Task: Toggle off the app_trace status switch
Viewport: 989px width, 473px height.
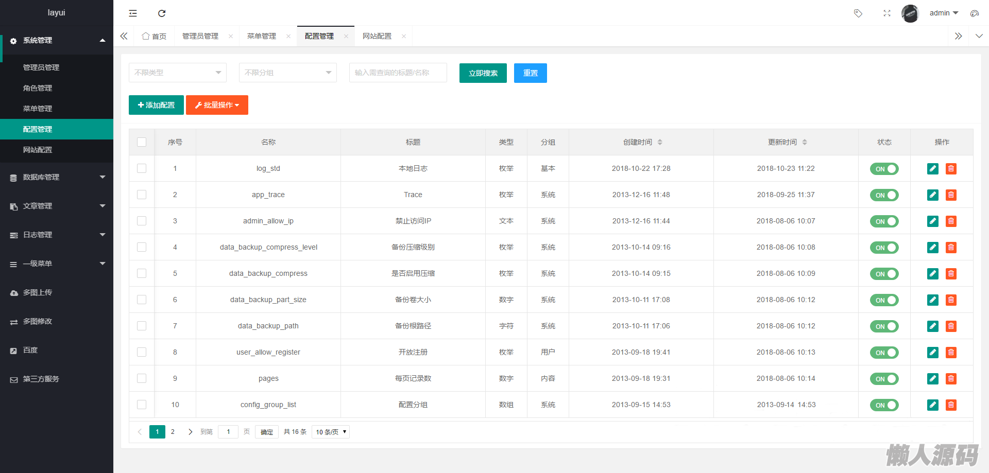Action: (884, 195)
